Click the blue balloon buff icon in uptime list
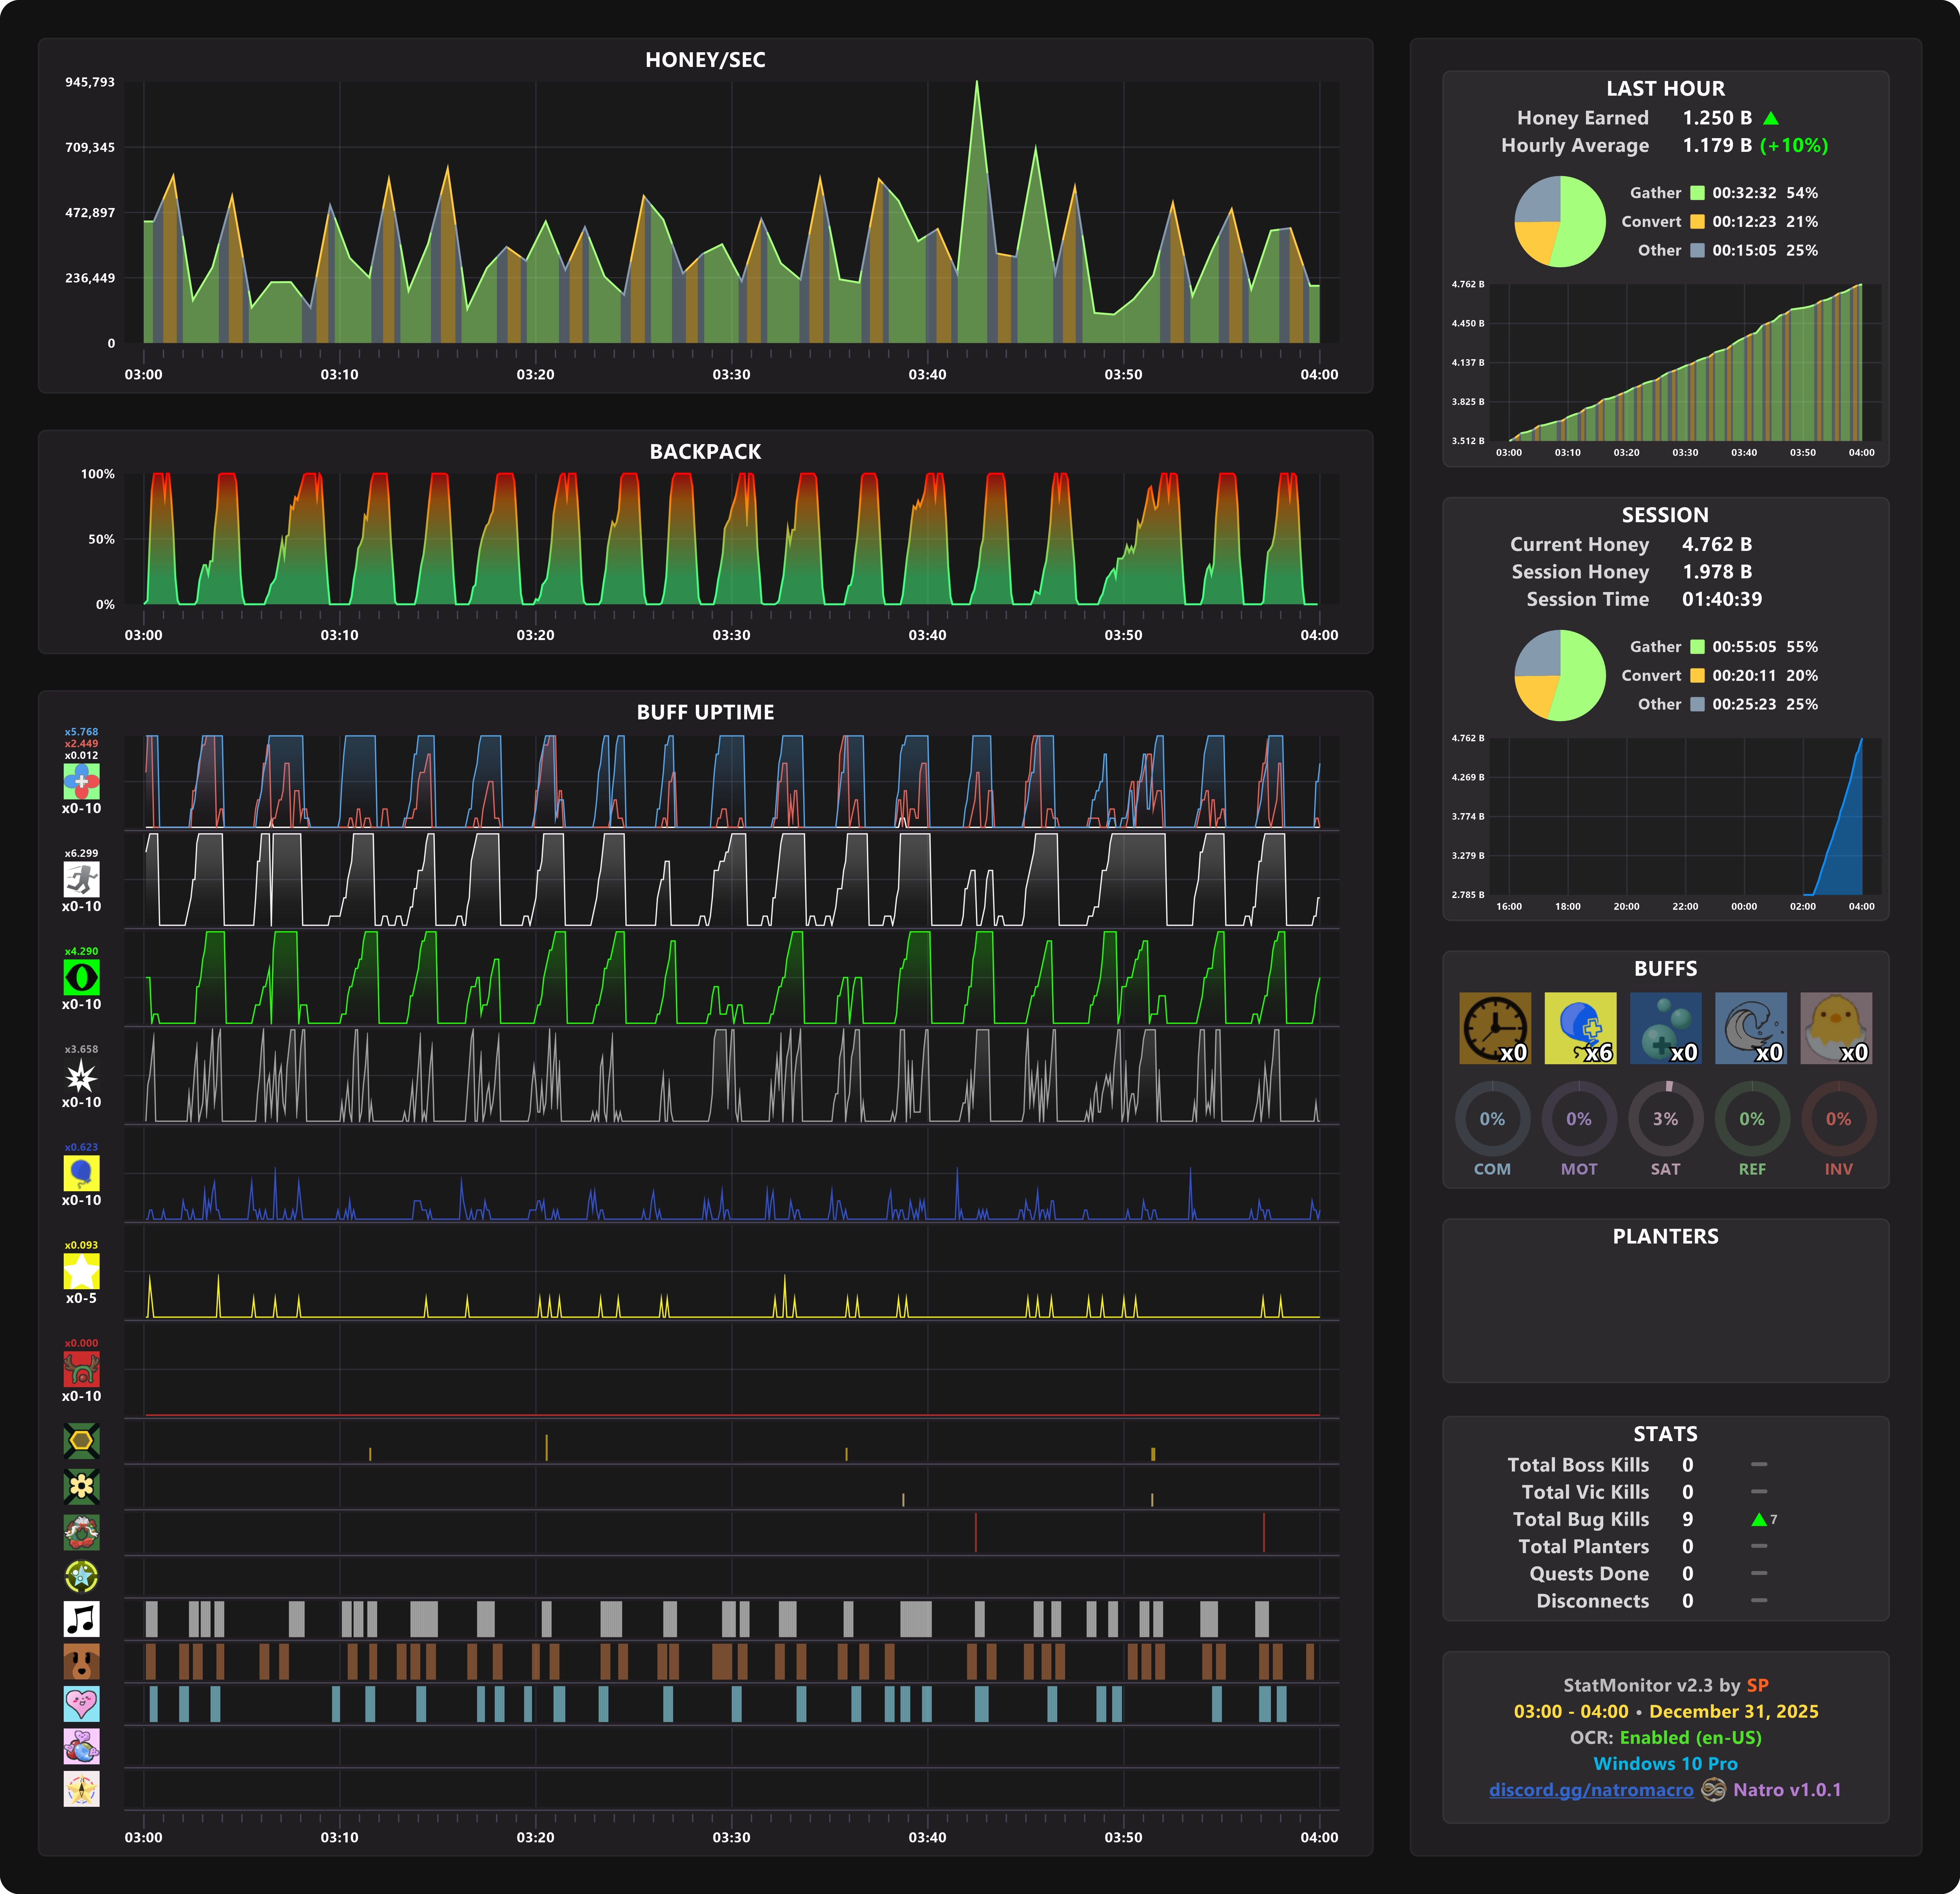The image size is (1960, 1894). pyautogui.click(x=81, y=1173)
